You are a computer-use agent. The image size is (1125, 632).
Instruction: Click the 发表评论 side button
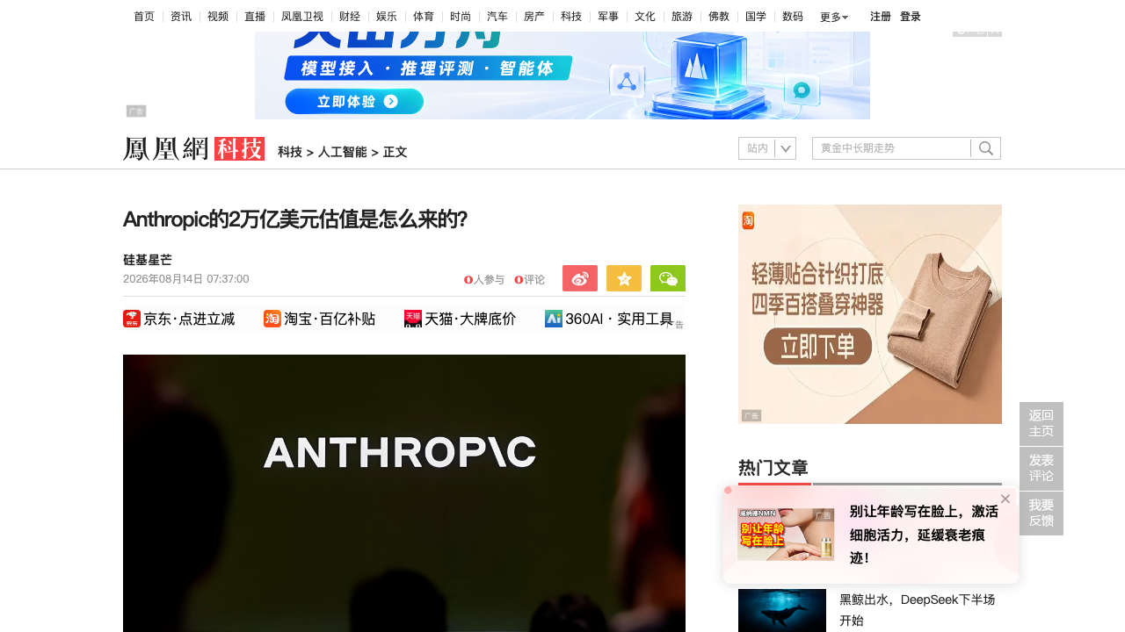(1042, 469)
